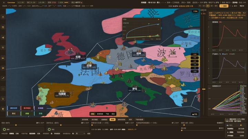Click the topmost icon in left sidebar

tap(3, 17)
